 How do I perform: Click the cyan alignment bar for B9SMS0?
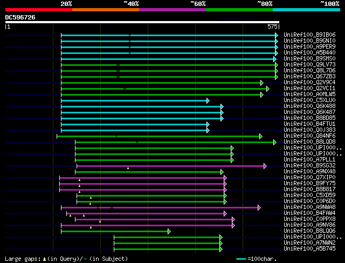tap(169, 59)
